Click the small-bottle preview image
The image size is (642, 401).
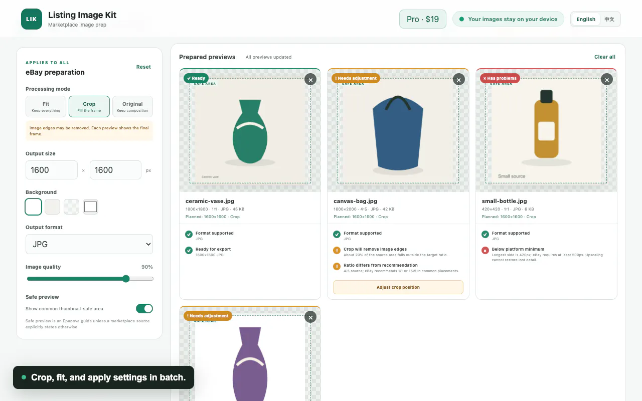pos(546,130)
